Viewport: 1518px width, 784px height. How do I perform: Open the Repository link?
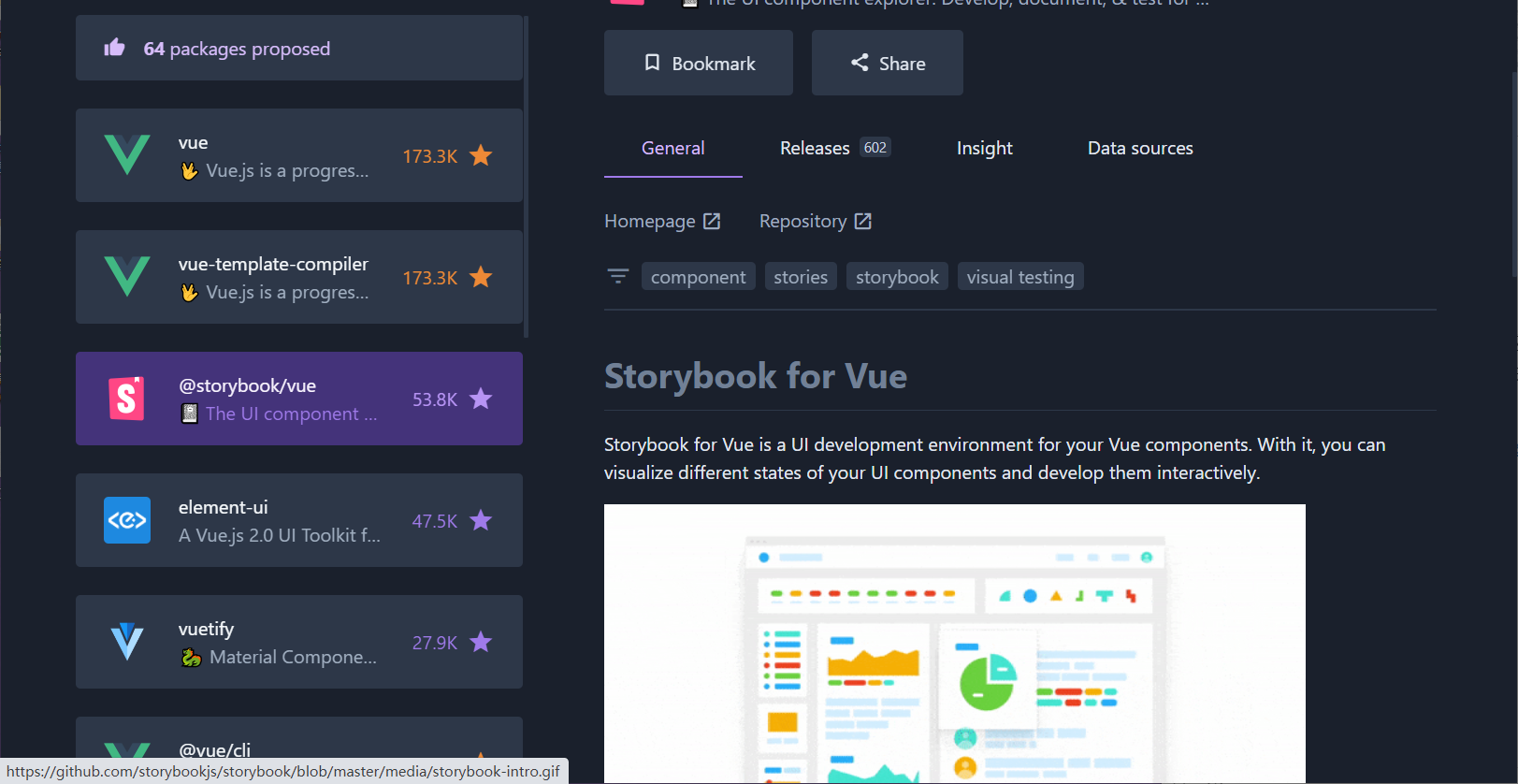click(x=816, y=221)
